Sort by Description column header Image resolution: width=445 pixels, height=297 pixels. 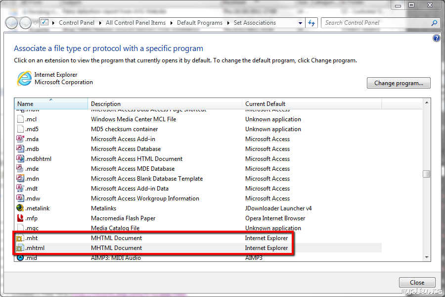pyautogui.click(x=165, y=104)
